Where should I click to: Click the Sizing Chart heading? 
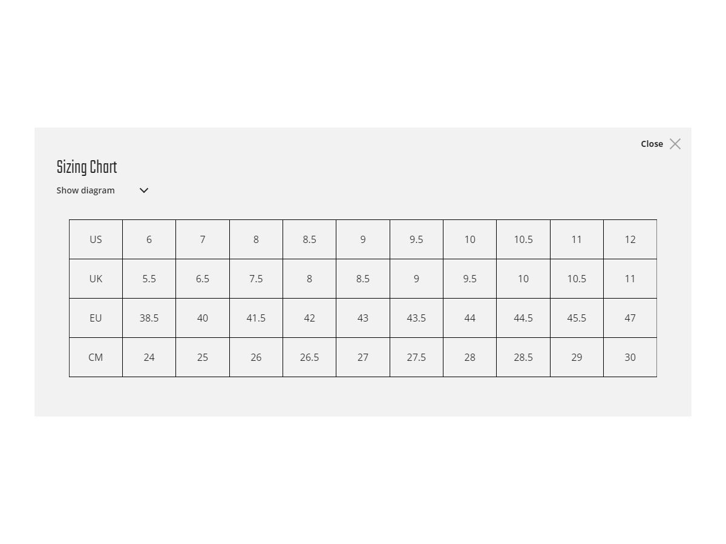[x=87, y=167]
